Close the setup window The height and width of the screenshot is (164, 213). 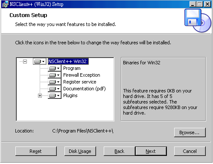(x=207, y=4)
